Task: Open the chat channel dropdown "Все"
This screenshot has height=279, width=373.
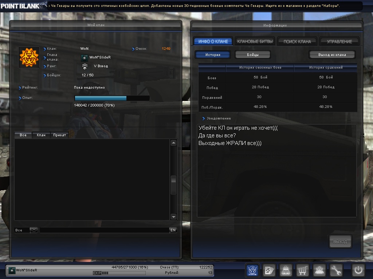Action: [x=26, y=230]
